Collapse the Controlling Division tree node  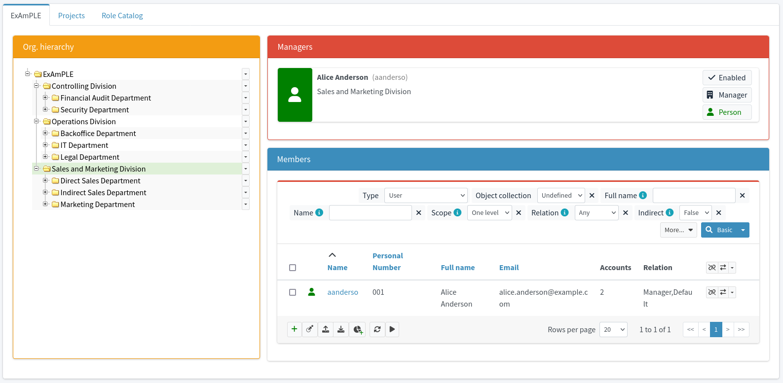coord(36,86)
